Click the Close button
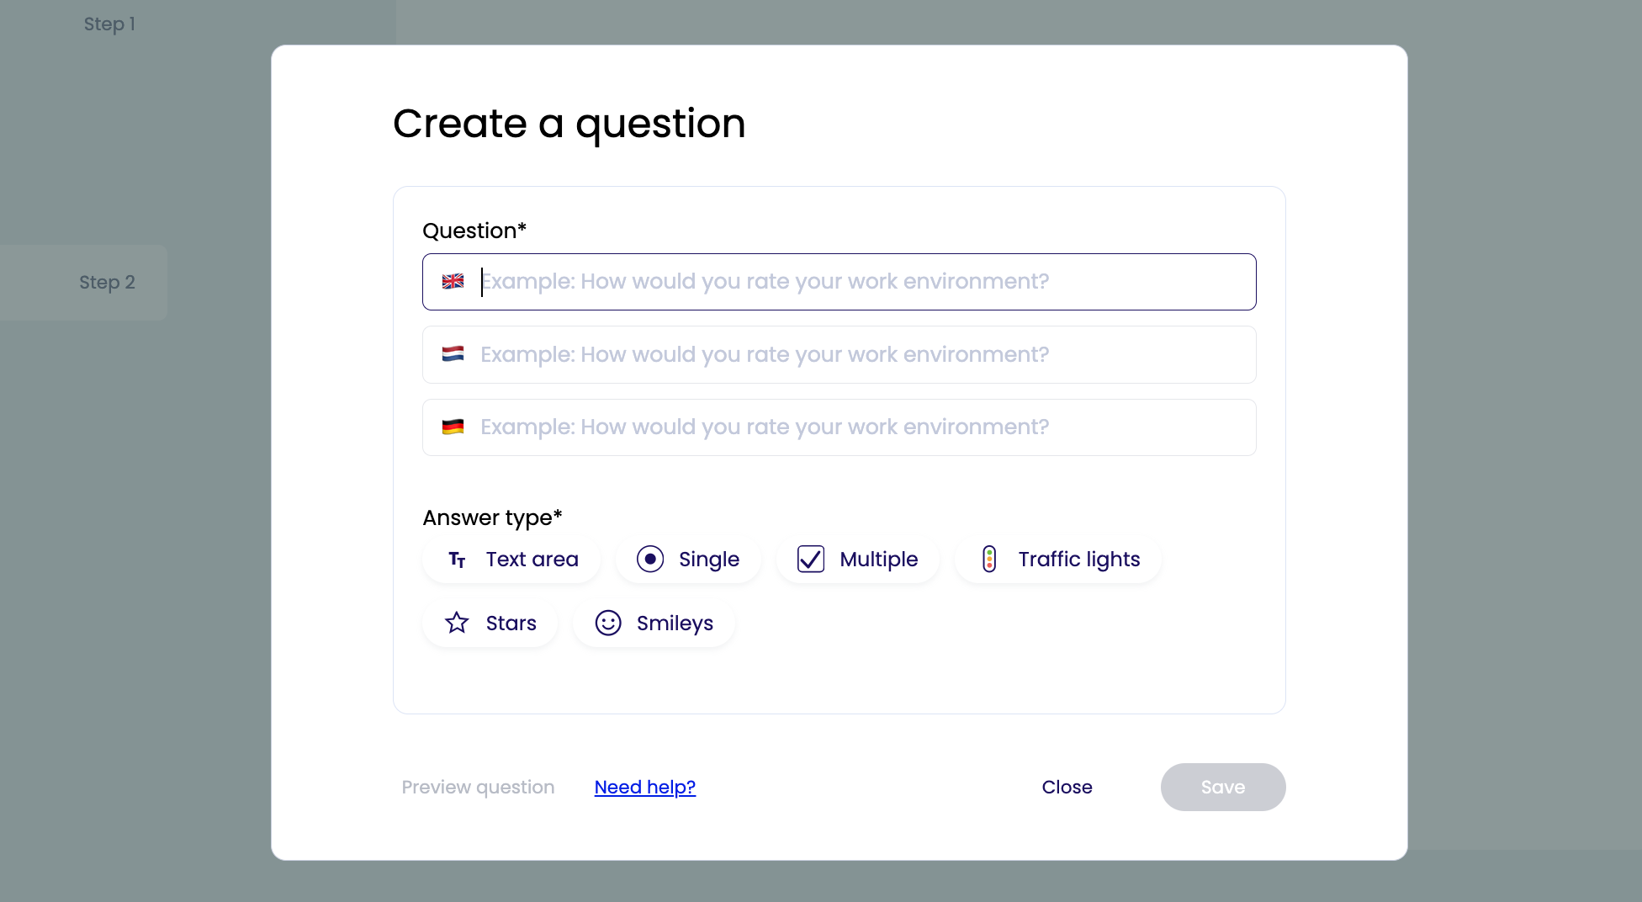1642x902 pixels. (1067, 788)
